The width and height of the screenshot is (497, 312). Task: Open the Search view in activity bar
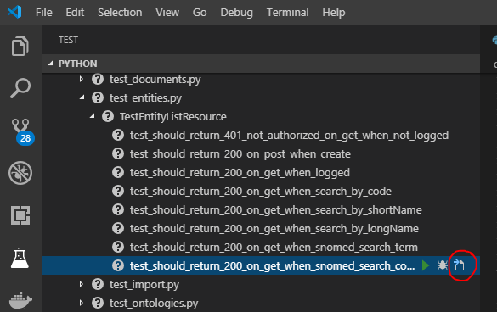click(x=20, y=88)
